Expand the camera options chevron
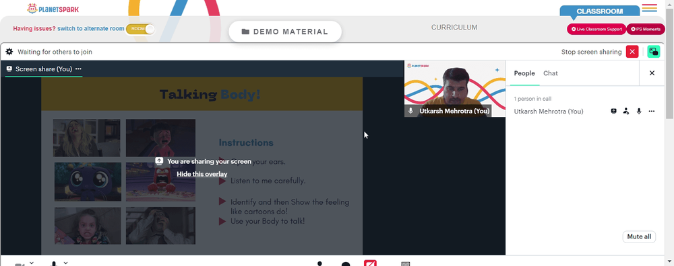This screenshot has height=266, width=674. [32, 263]
